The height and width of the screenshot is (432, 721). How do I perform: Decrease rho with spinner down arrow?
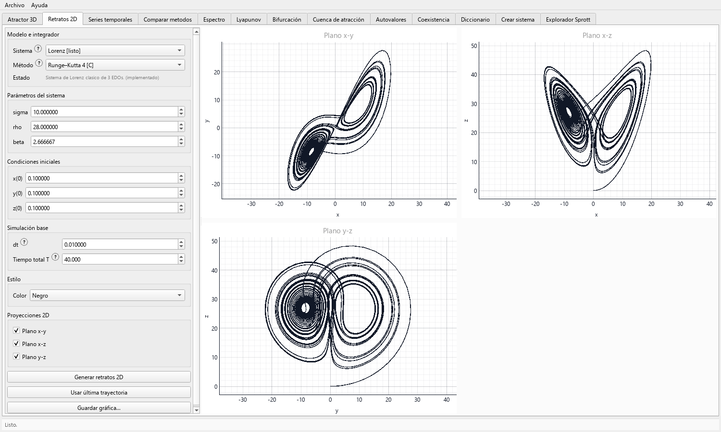click(x=181, y=130)
